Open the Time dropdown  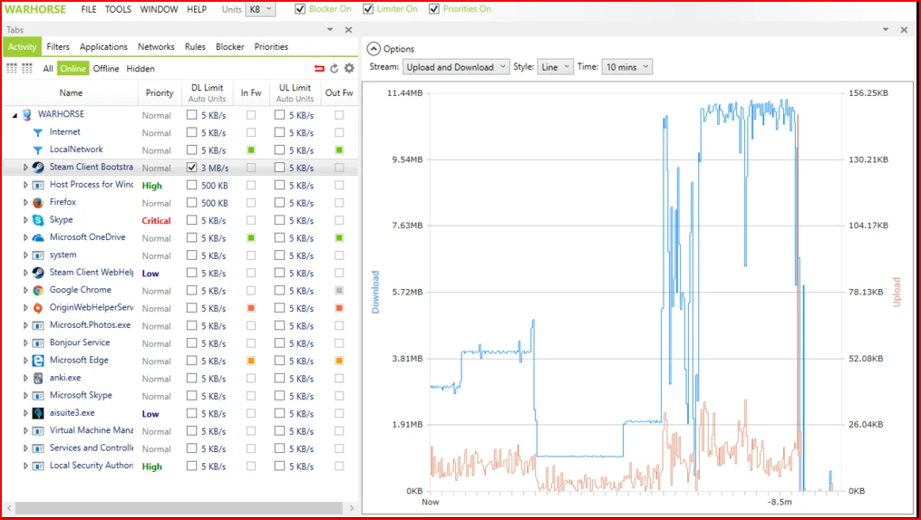[626, 67]
